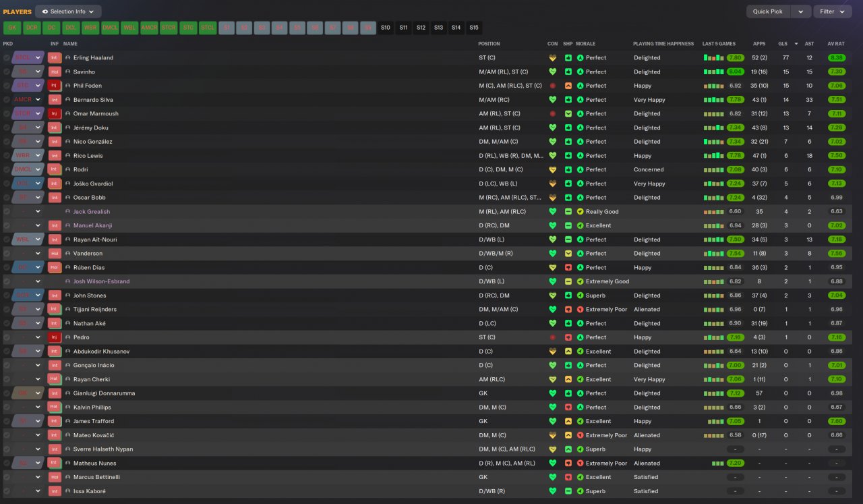Click Erling Haaland's Int status badge
Screen dimensions: 863x504
tap(55, 58)
